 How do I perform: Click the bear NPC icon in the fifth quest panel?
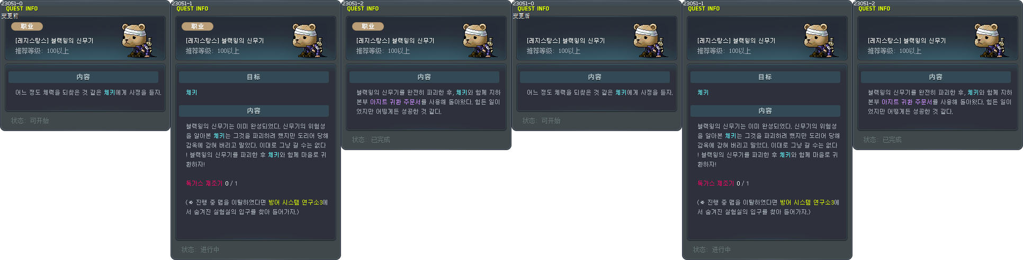[x=820, y=40]
